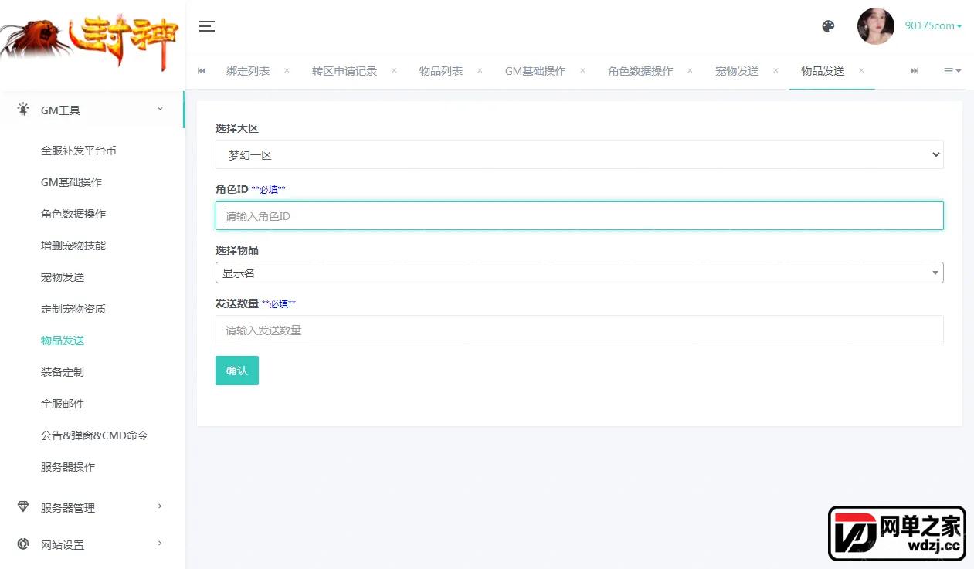Click the GM工具 lightbulb icon

(23, 109)
